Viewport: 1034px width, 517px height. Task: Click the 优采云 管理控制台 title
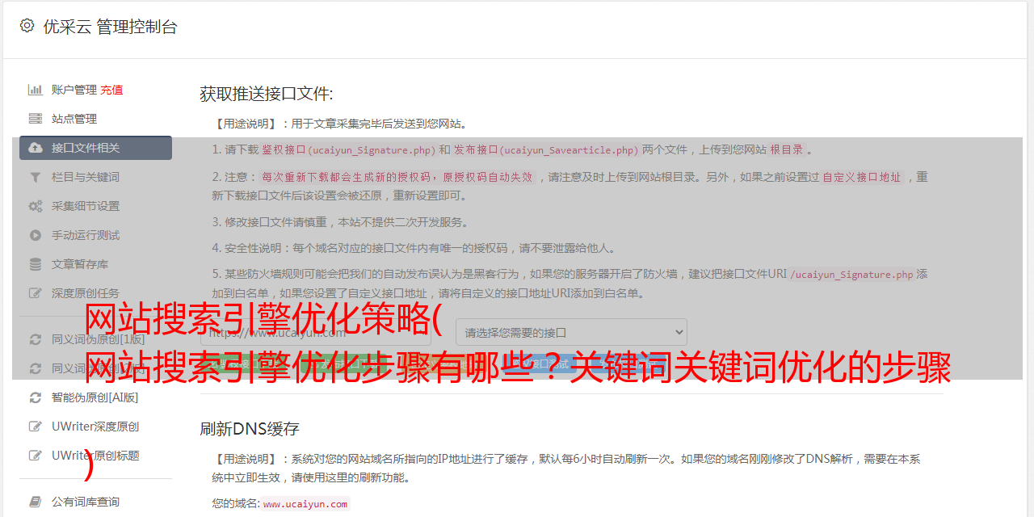110,27
